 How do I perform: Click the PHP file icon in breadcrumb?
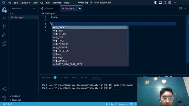pyautogui.click(x=43, y=14)
